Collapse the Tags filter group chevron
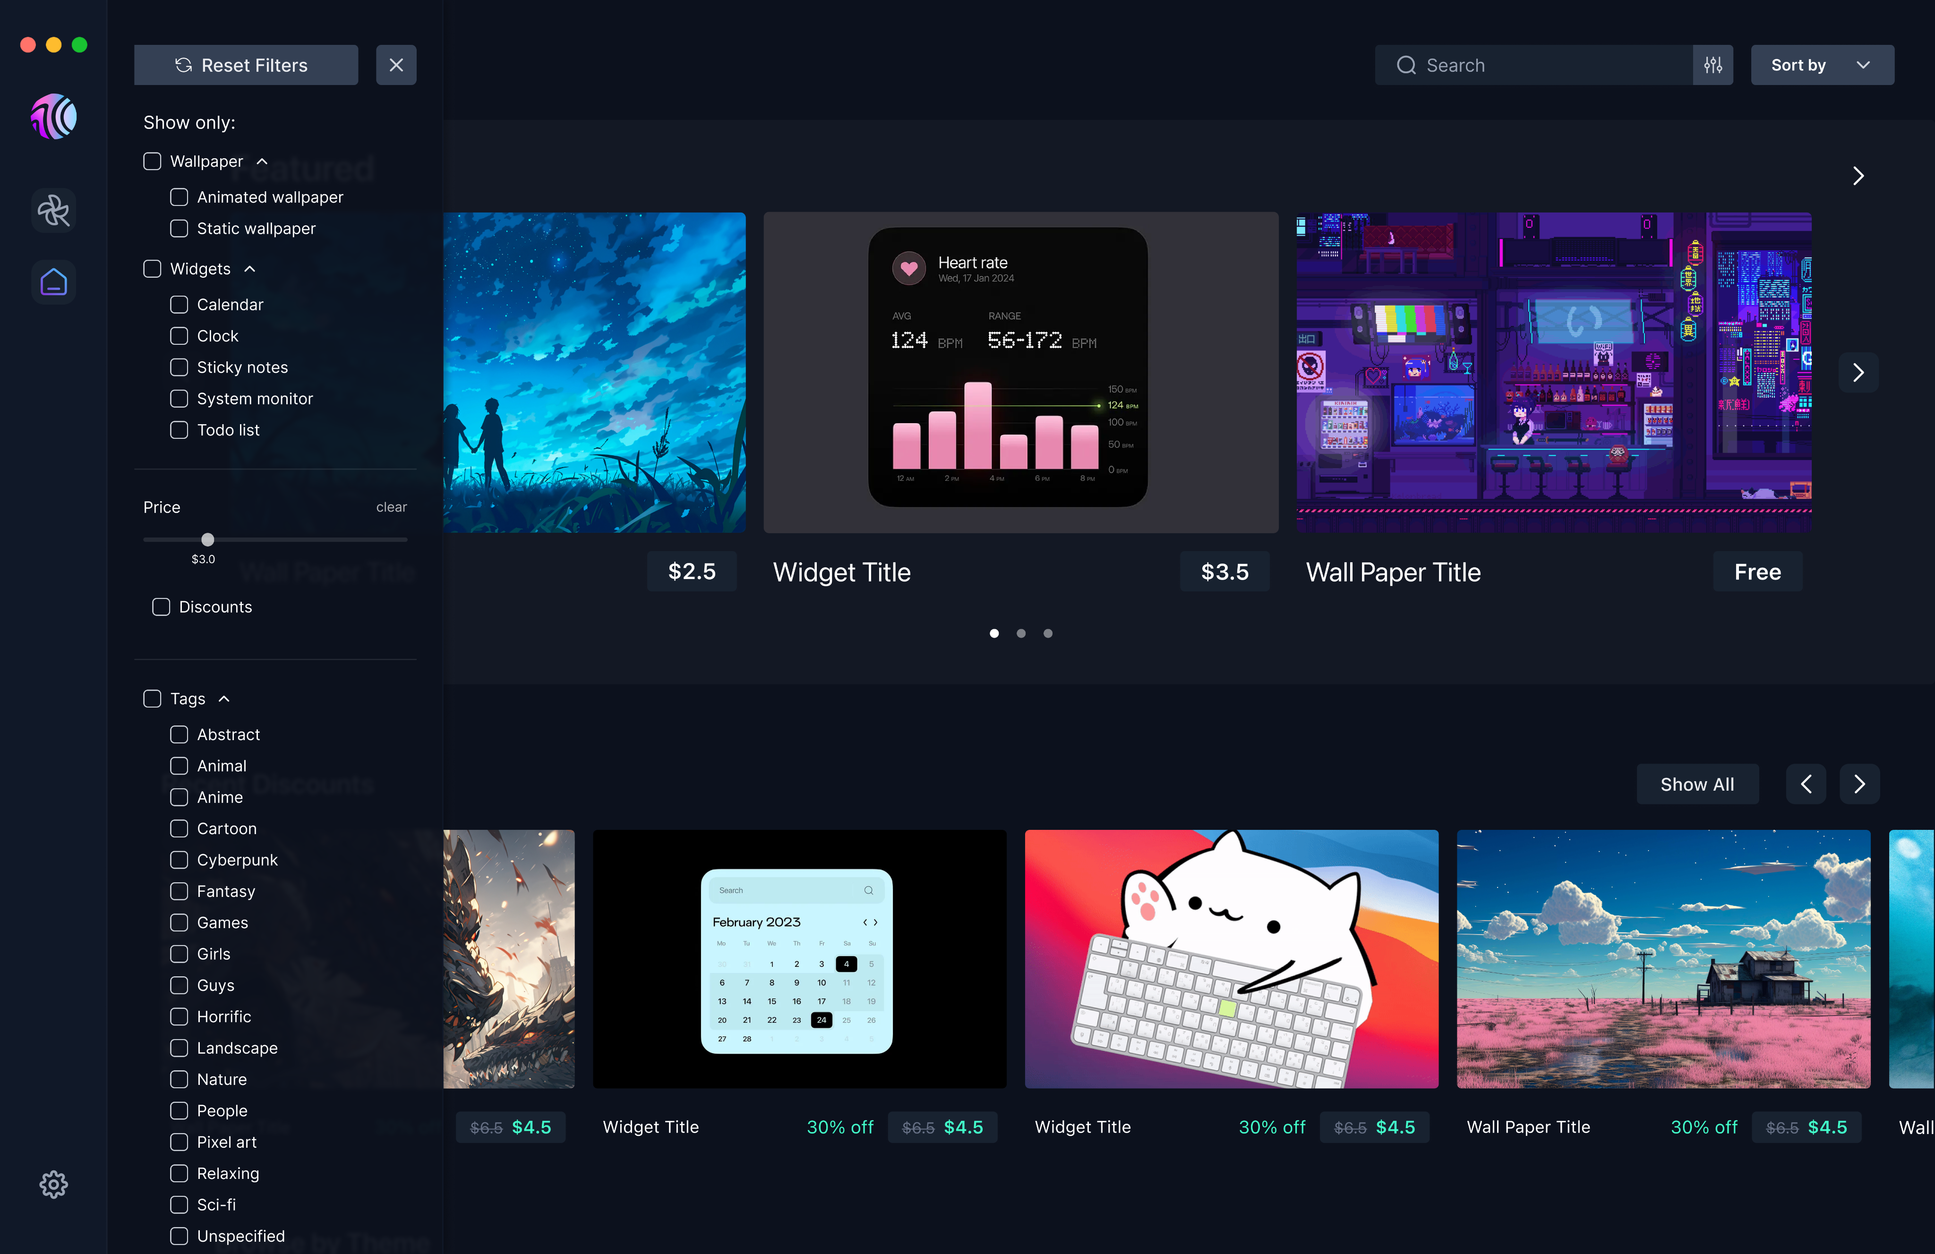Image resolution: width=1935 pixels, height=1254 pixels. (x=224, y=699)
